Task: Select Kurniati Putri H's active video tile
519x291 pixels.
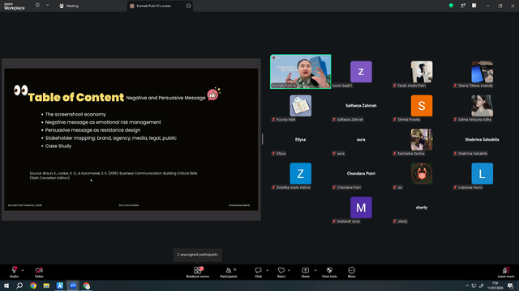Action: click(301, 72)
